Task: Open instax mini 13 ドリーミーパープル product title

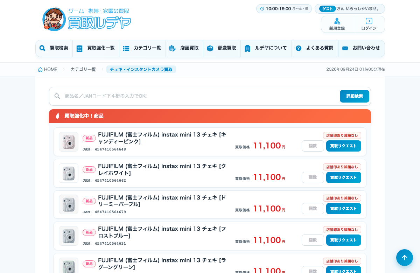Action: point(162,201)
